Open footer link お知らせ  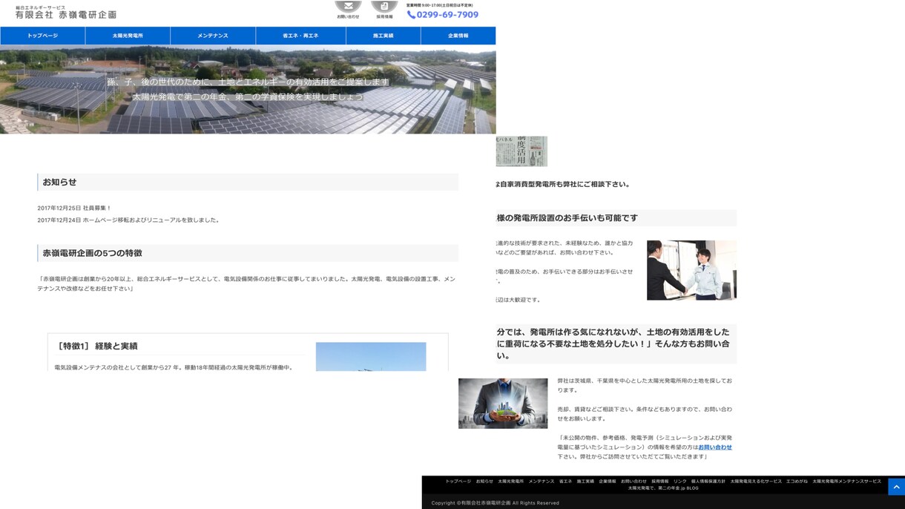[x=484, y=482]
